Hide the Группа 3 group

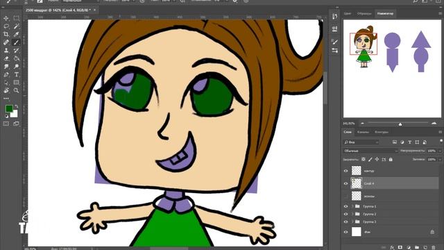point(345,222)
